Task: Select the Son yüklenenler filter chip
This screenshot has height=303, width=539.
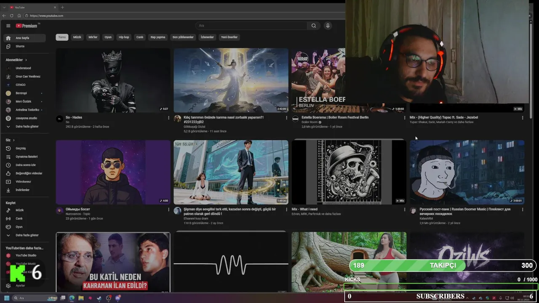Action: (x=183, y=37)
